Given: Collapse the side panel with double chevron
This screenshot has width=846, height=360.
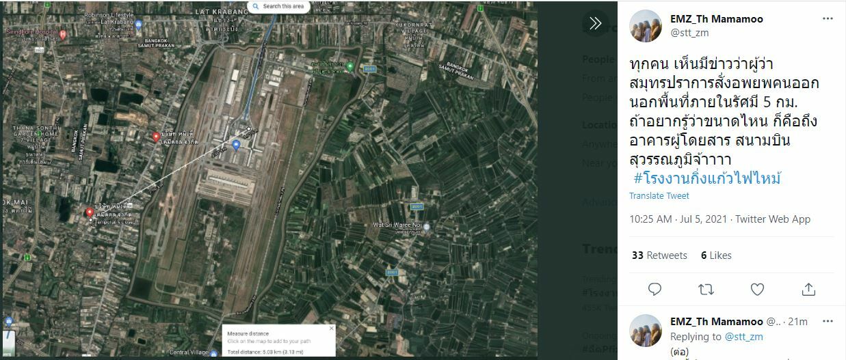Looking at the screenshot, I should (x=595, y=24).
